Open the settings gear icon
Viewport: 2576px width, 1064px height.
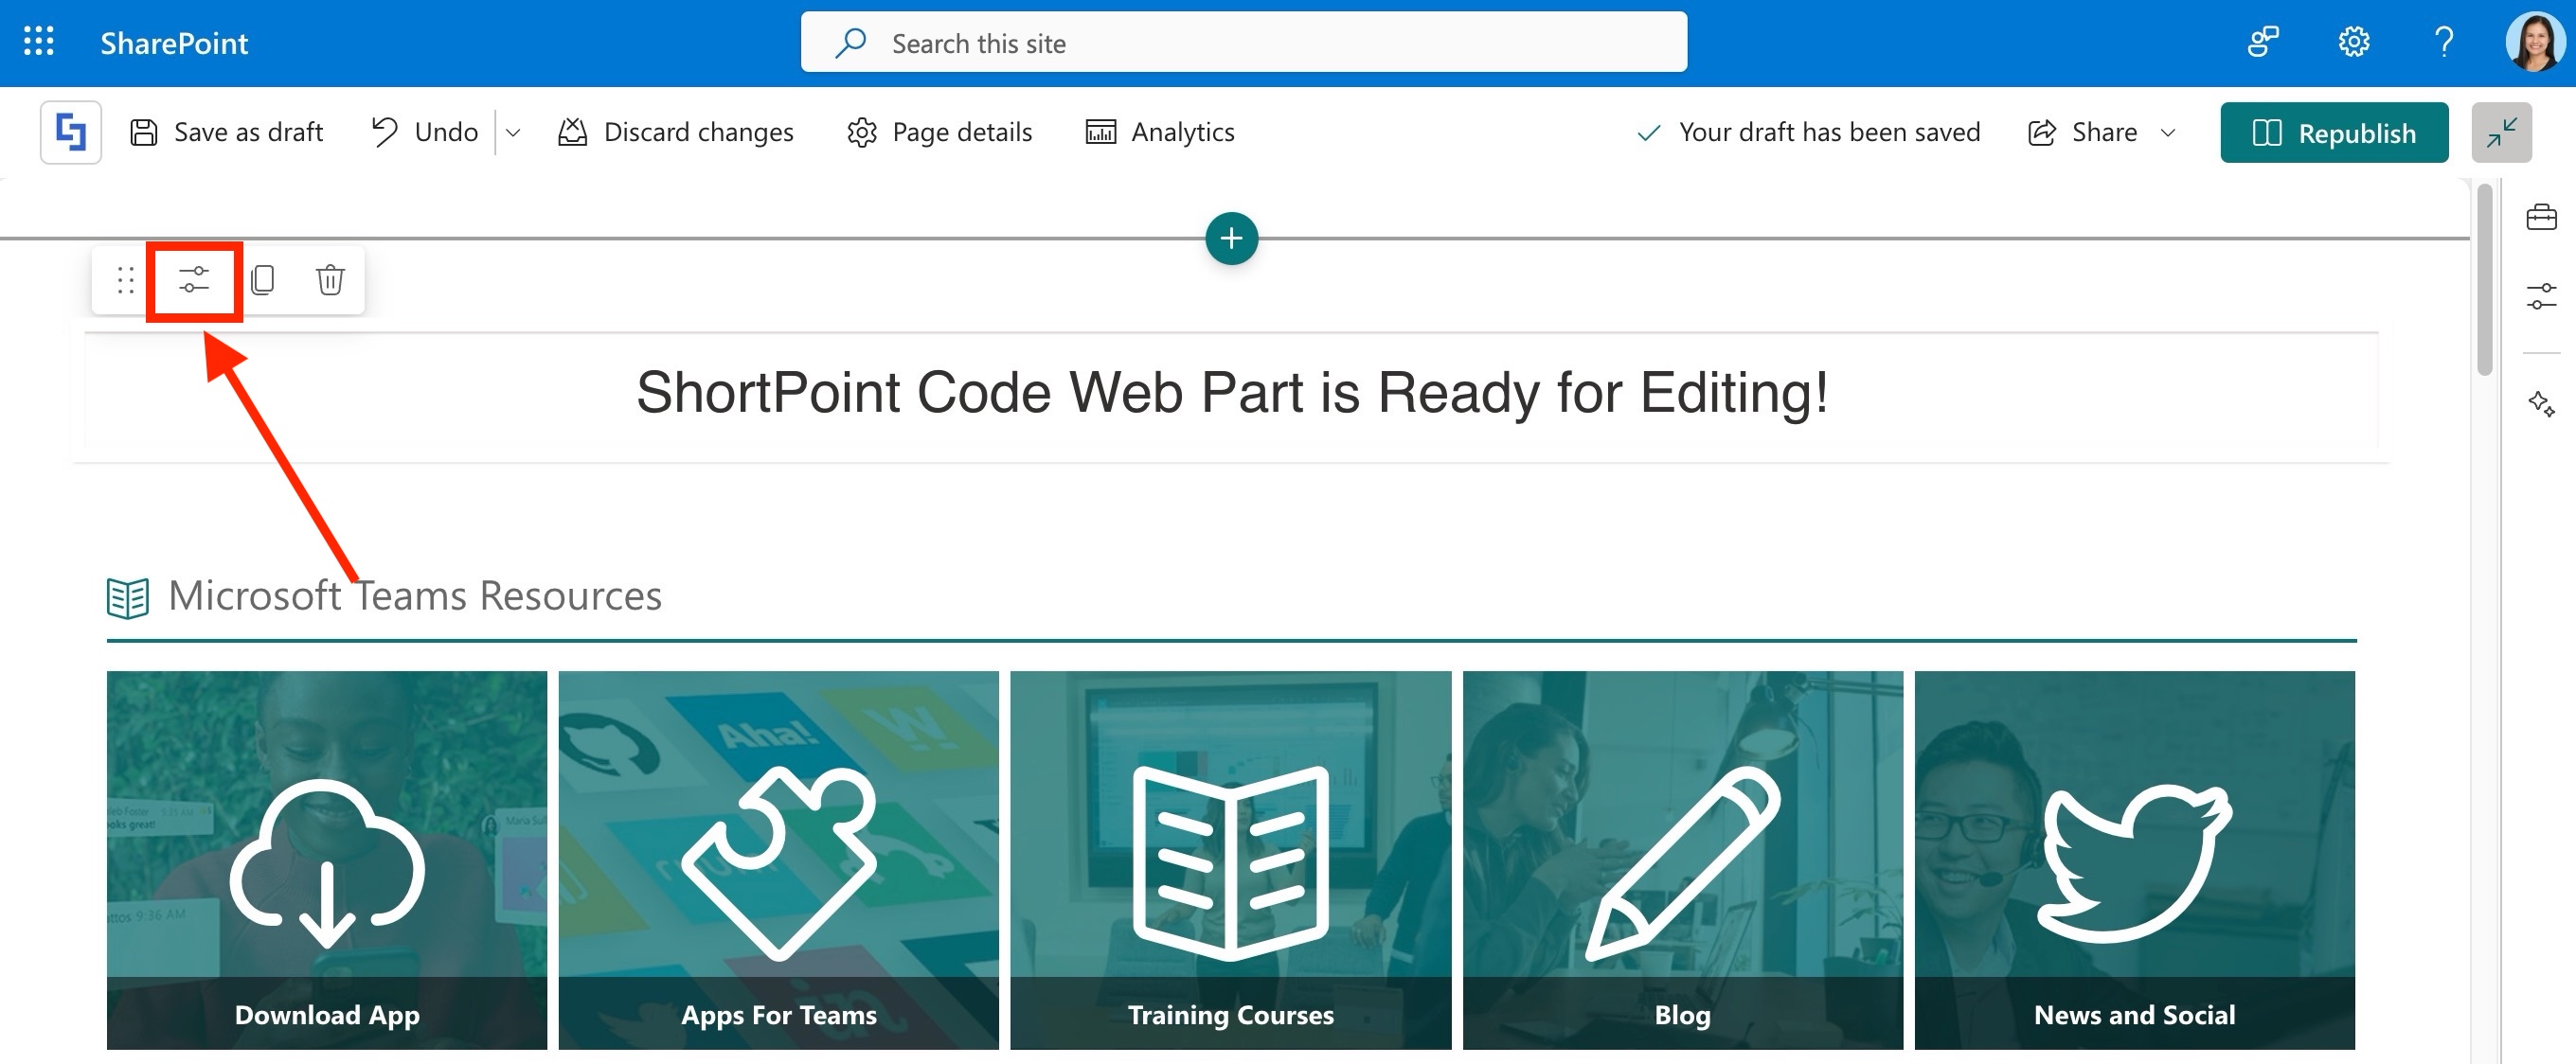(2353, 42)
